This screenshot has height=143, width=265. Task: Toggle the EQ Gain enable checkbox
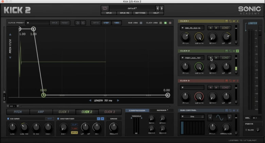point(8,119)
